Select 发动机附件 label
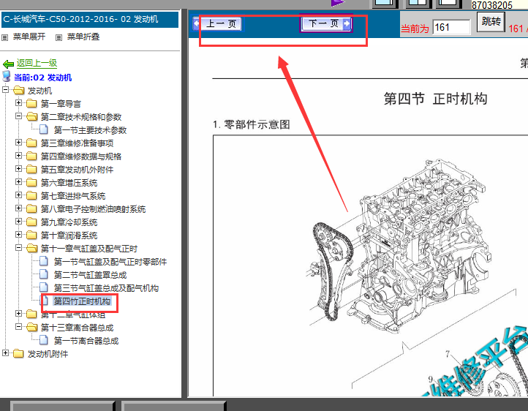This screenshot has width=528, height=411. pos(48,354)
